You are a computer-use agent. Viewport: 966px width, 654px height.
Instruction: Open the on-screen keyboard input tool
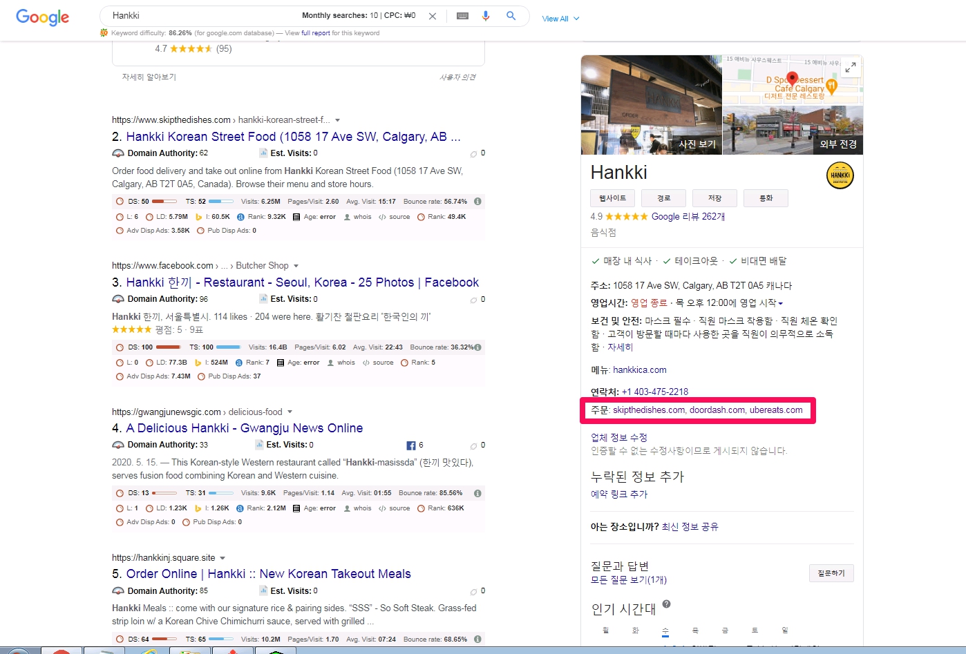click(x=463, y=16)
